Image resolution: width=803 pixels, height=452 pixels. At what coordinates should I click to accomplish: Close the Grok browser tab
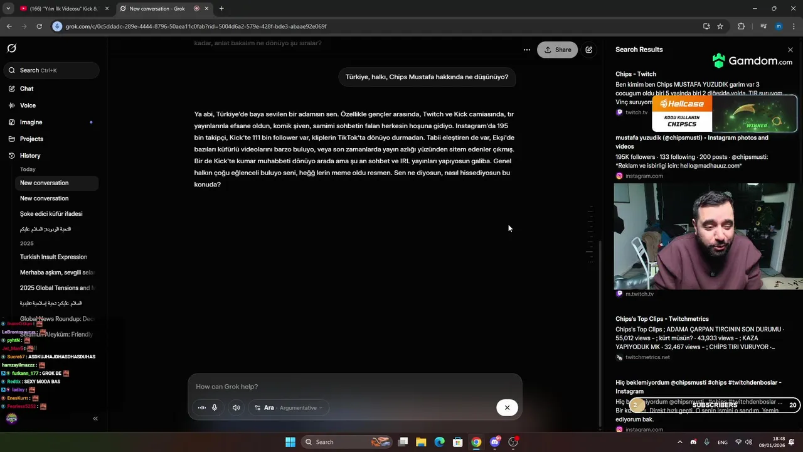(206, 9)
